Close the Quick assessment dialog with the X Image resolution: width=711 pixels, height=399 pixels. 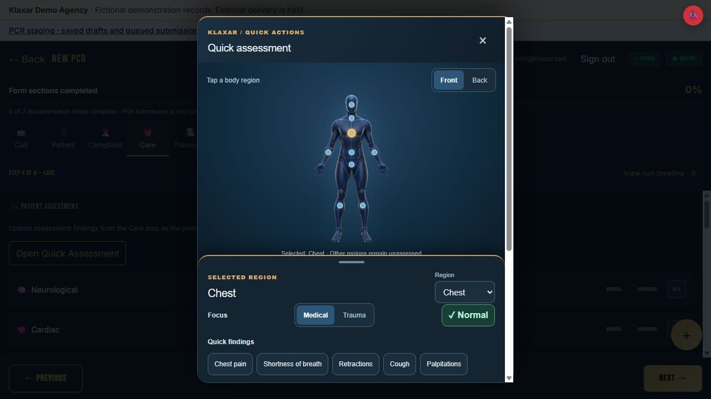(483, 40)
